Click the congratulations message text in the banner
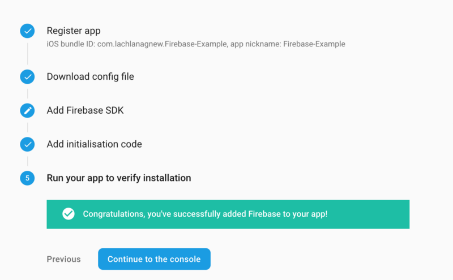 click(205, 214)
